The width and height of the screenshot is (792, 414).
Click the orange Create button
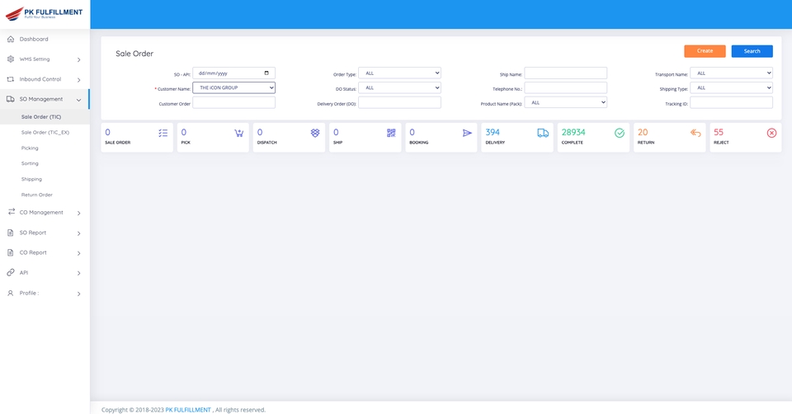coord(705,51)
